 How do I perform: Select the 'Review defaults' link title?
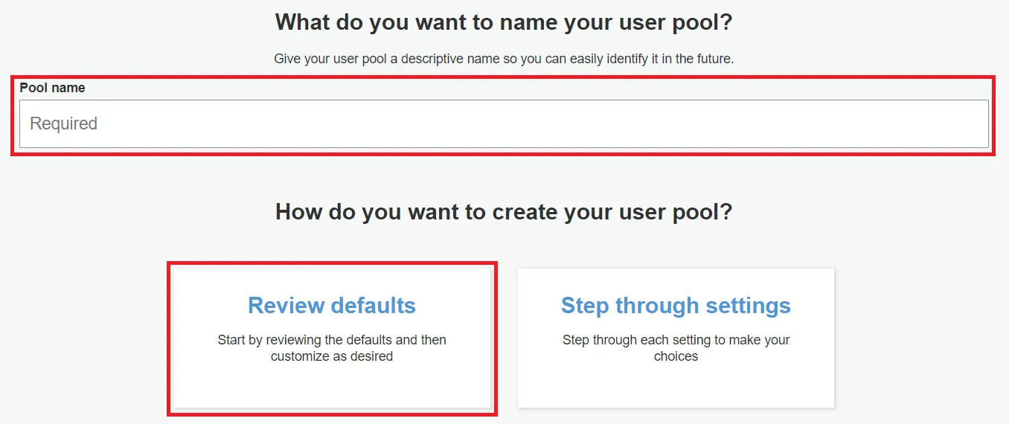[x=331, y=306]
